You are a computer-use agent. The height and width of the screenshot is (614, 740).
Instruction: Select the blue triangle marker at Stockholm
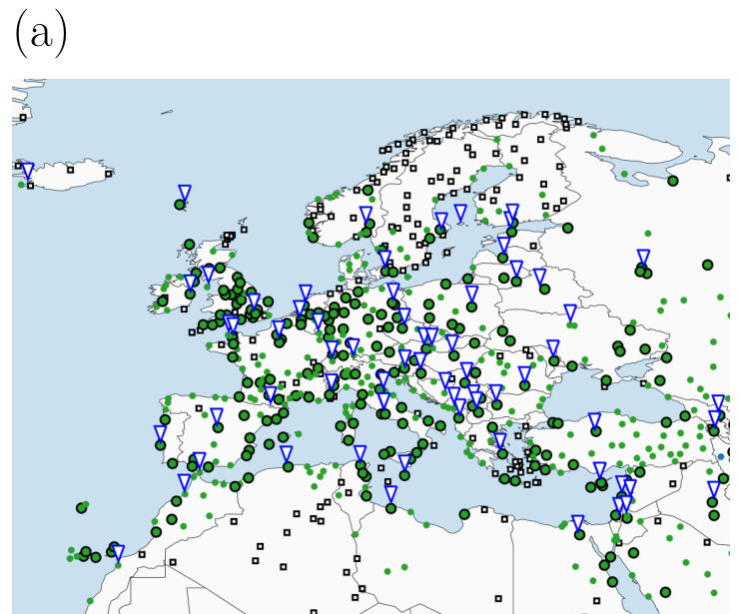click(x=440, y=221)
